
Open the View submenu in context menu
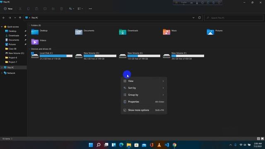point(144,81)
